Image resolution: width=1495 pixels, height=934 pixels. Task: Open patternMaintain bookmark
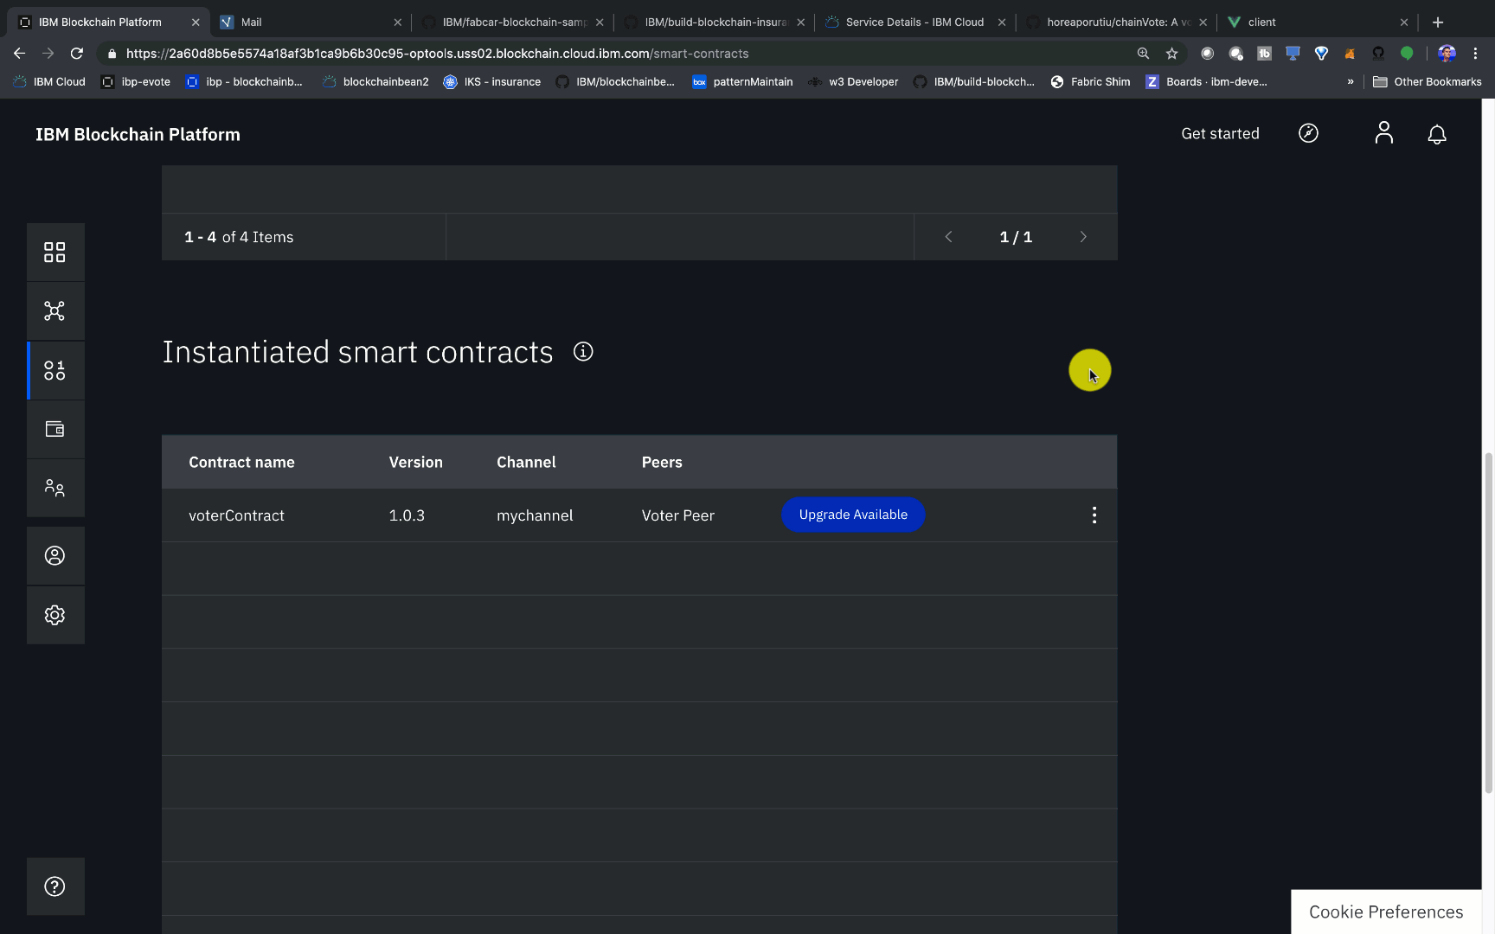tap(742, 82)
